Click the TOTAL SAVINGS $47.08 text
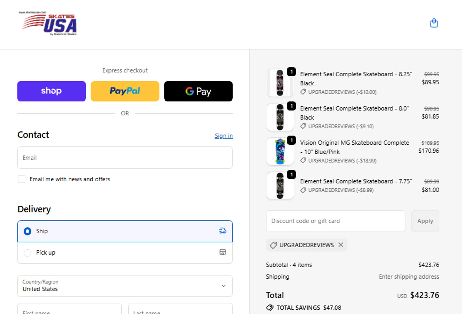Image resolution: width=462 pixels, height=314 pixels. point(309,308)
